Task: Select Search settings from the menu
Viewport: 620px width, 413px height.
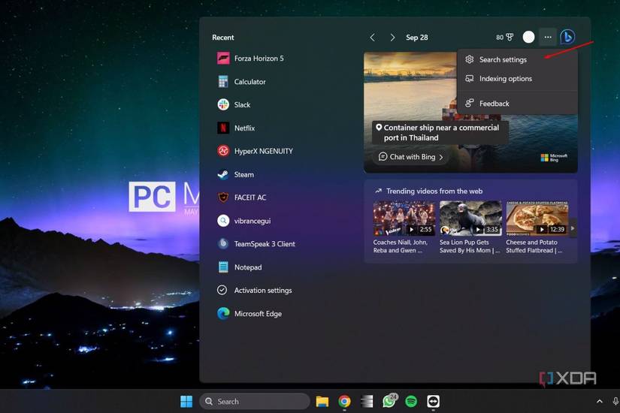Action: point(517,59)
